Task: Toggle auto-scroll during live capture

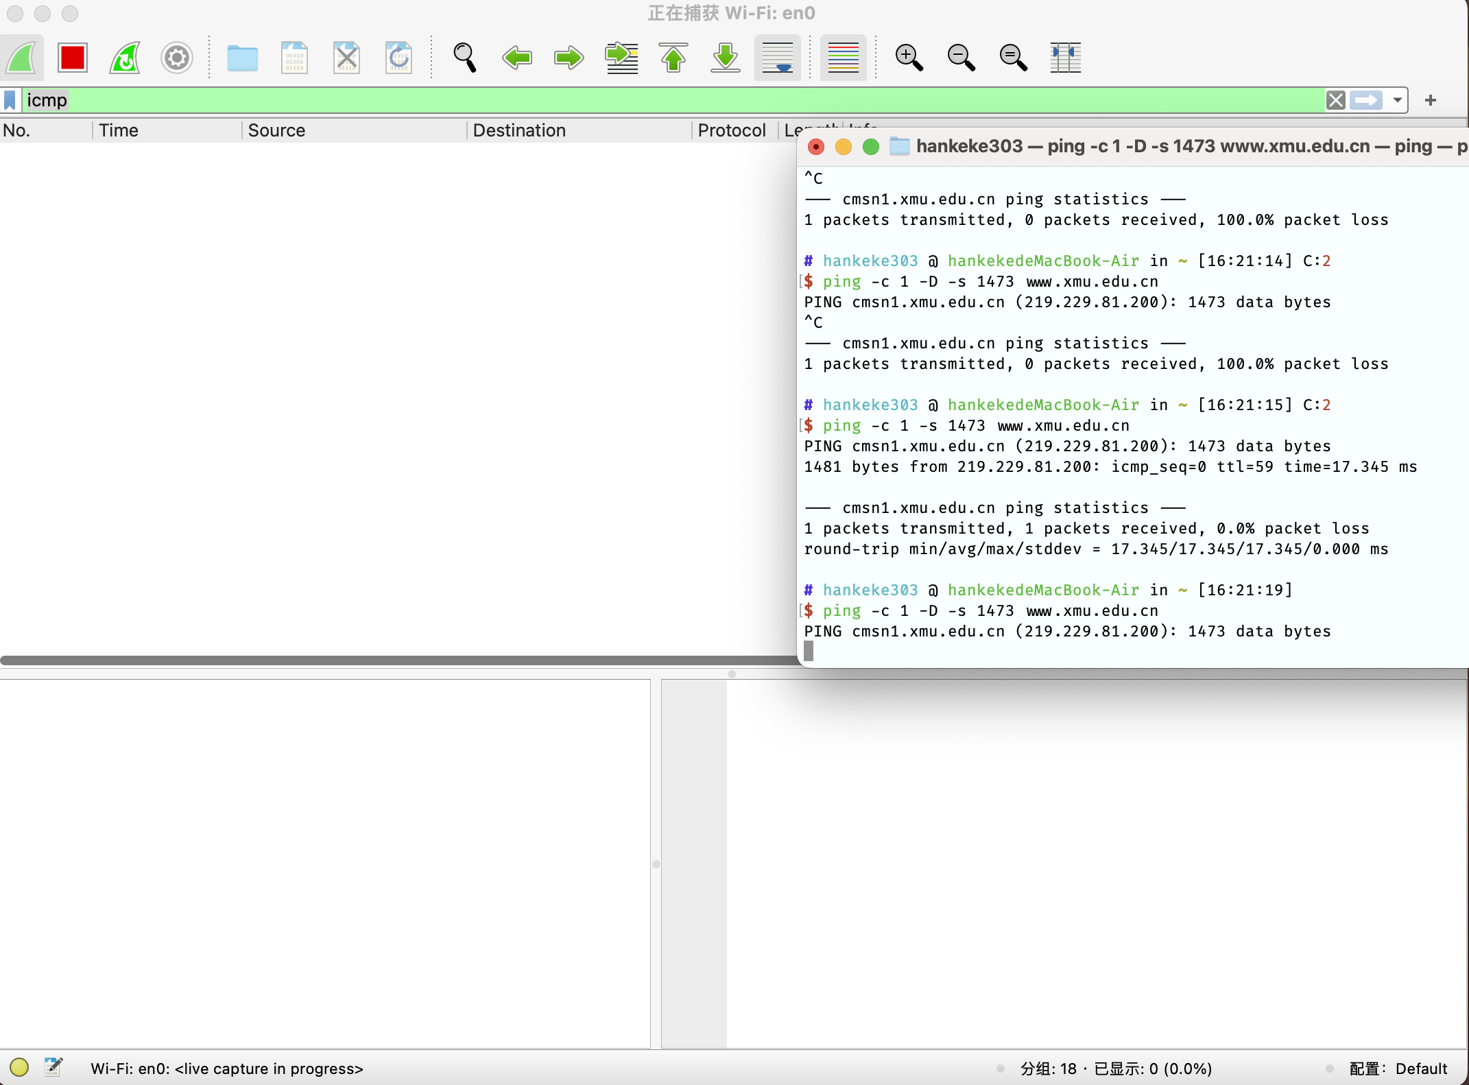Action: (x=778, y=58)
